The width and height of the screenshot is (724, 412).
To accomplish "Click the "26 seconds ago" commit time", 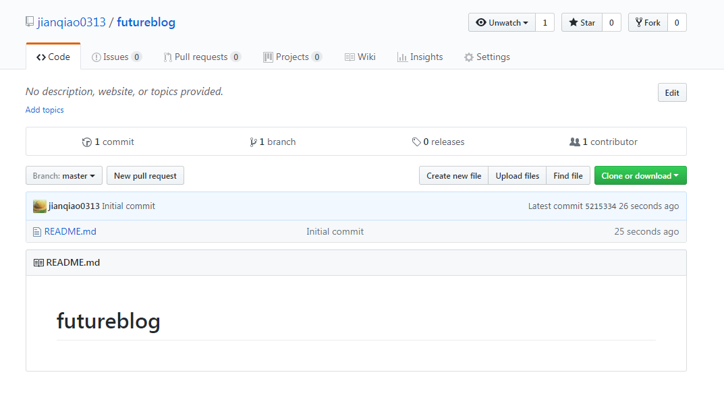I will (x=648, y=206).
